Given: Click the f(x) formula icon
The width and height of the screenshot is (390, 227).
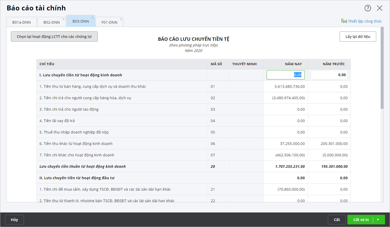Looking at the screenshot, I should pyautogui.click(x=344, y=21).
